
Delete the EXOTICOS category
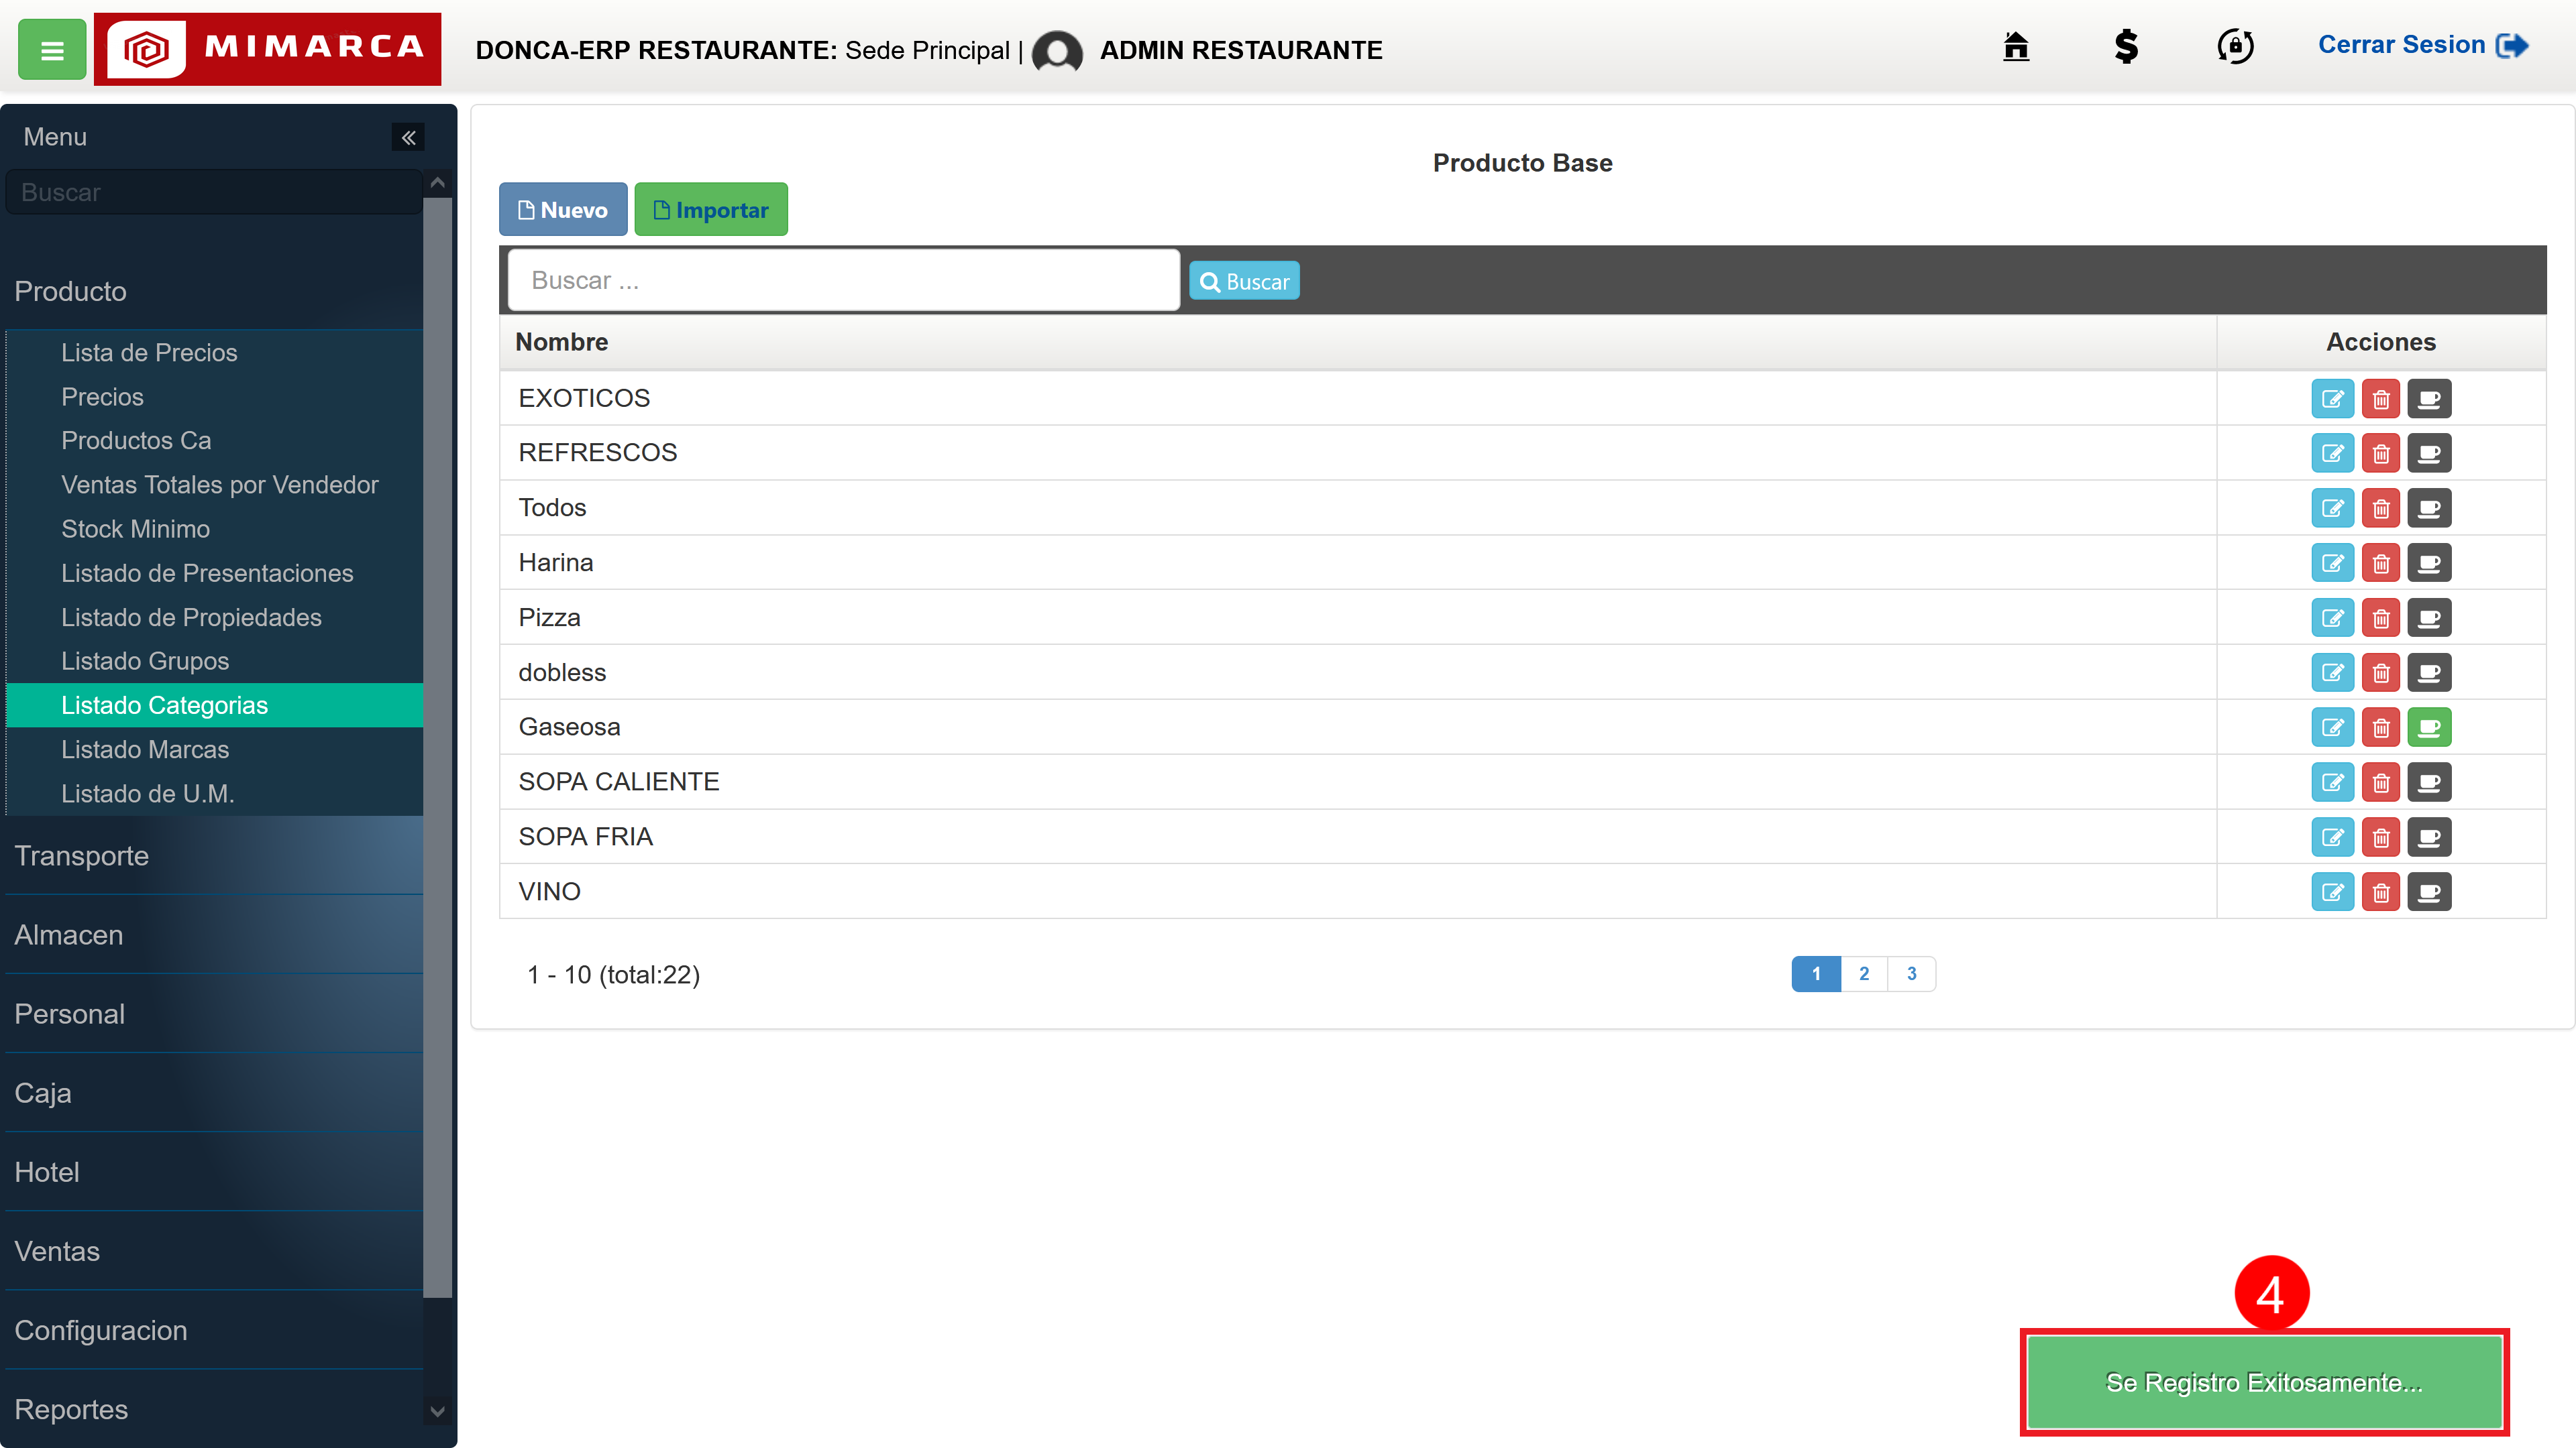2381,399
